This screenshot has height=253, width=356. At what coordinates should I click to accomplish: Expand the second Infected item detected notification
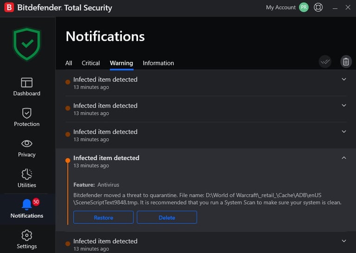344,105
